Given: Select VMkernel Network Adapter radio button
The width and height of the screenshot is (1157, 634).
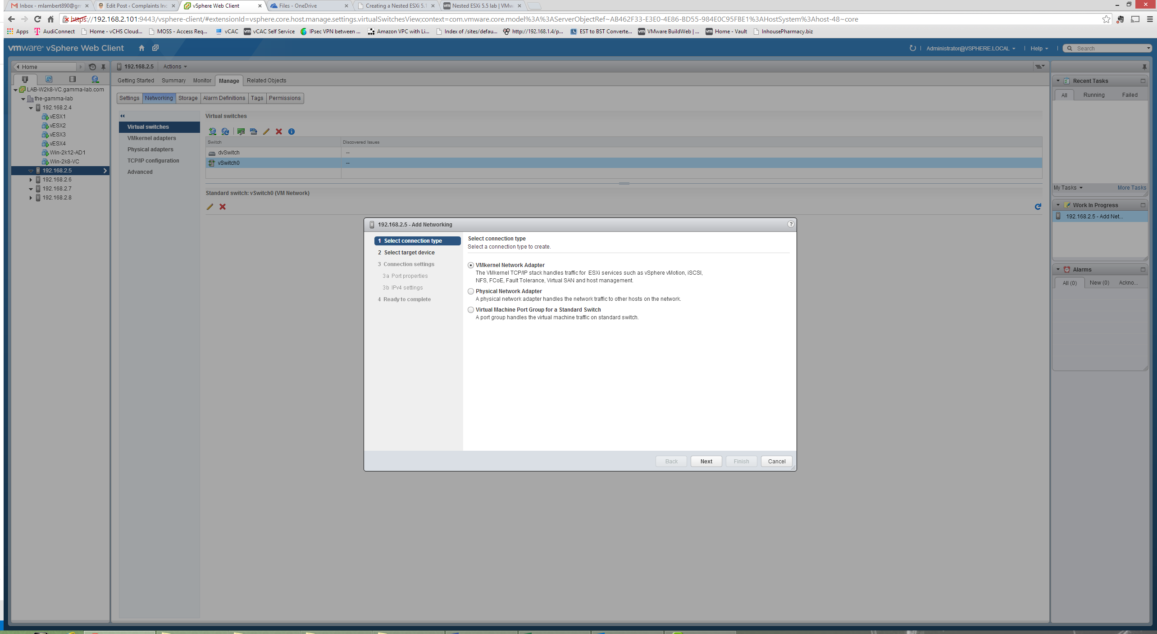Looking at the screenshot, I should 471,265.
